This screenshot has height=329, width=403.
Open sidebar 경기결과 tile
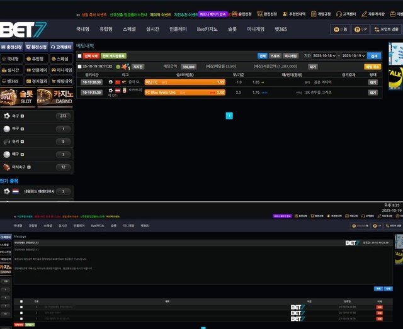coord(37,81)
